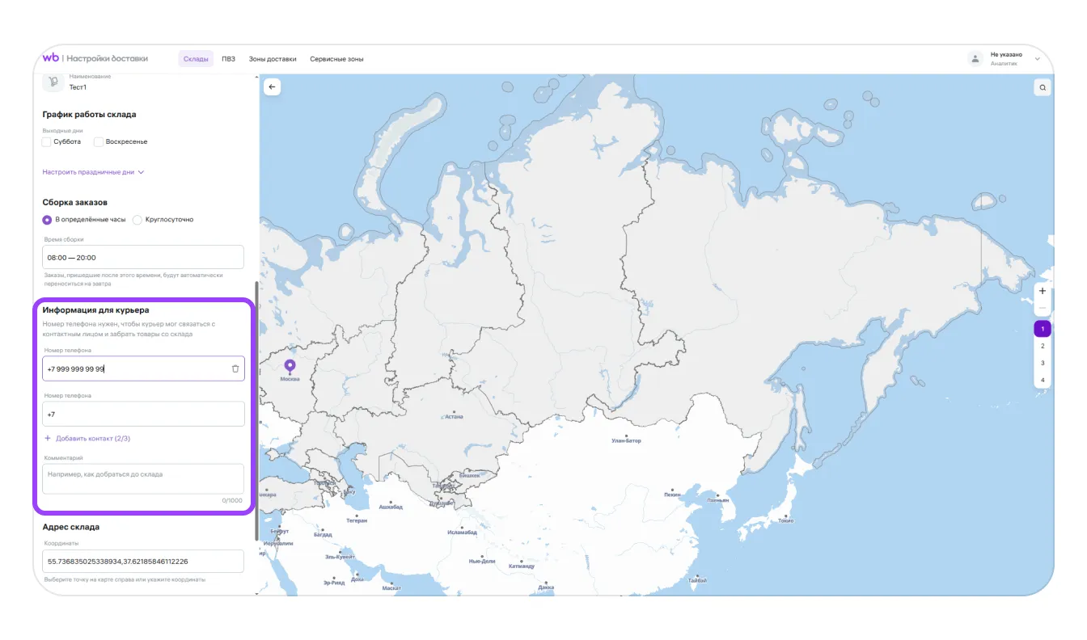The width and height of the screenshot is (1087, 640).
Task: Check the Суббота day-off checkbox
Action: pos(47,142)
